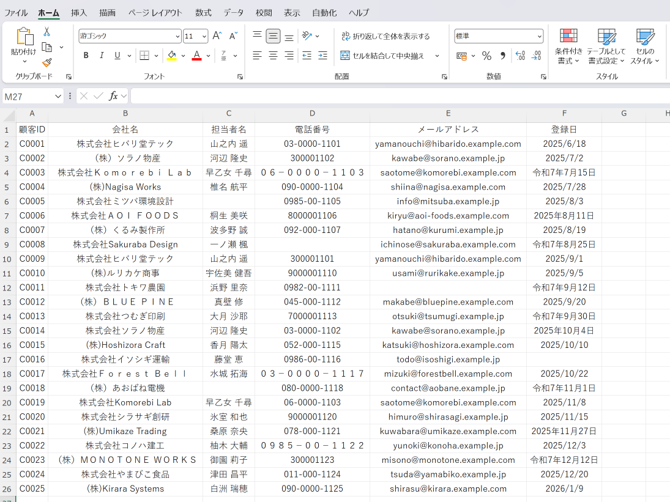
Task: Switch to the 数式 tab
Action: (203, 13)
